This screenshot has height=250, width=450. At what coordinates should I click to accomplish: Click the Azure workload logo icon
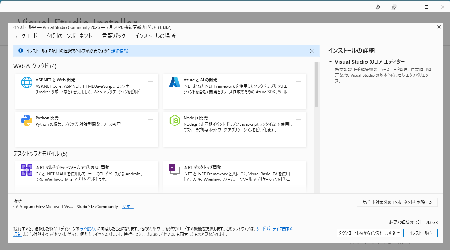pyautogui.click(x=175, y=82)
